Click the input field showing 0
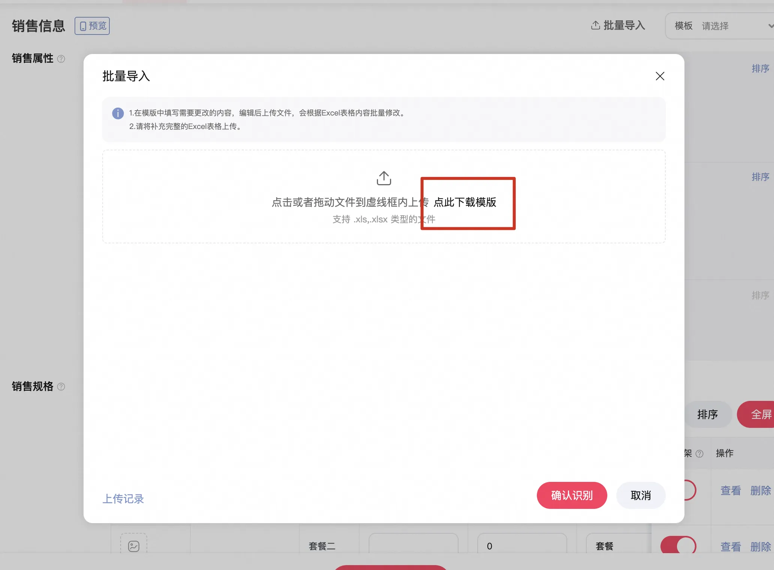 [x=522, y=544]
